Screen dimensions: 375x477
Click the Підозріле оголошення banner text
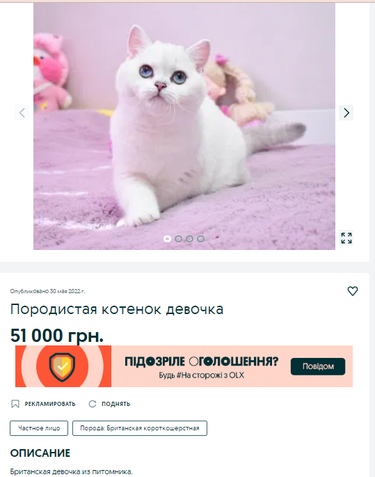pyautogui.click(x=202, y=361)
